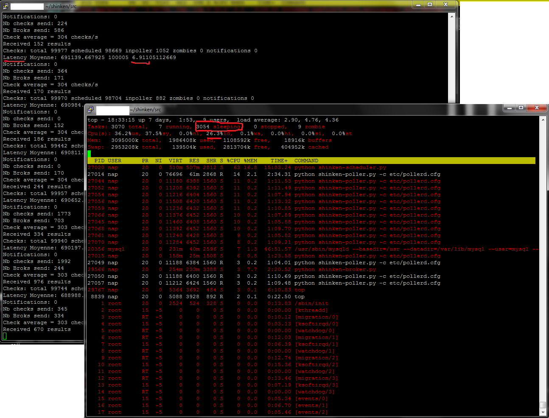Viewport: 549px width, 418px height.
Task: Select the top process row with PID 8839
Action: click(196, 297)
